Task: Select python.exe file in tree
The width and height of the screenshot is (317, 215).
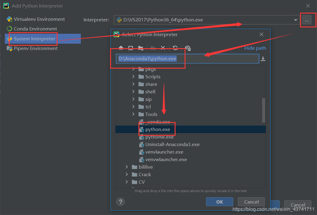Action: 190,129
